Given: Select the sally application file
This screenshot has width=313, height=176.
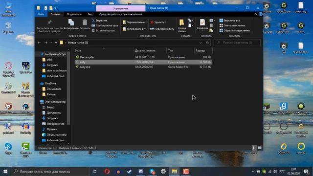Looking at the screenshot, I should pyautogui.click(x=143, y=62).
